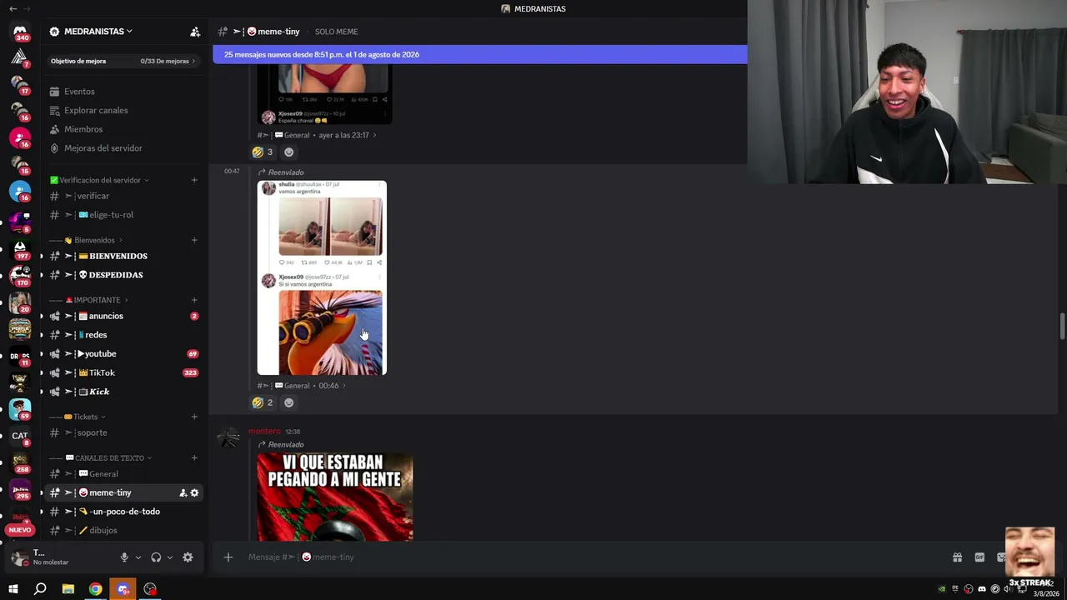Invite people using the add-member icon beside MEDRANISTAS

(195, 32)
